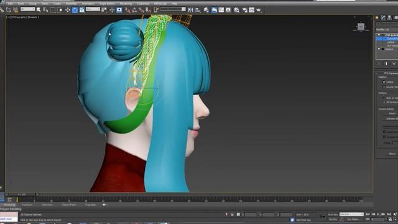Click the Play Animation button
The width and height of the screenshot is (398, 224).
[378, 215]
